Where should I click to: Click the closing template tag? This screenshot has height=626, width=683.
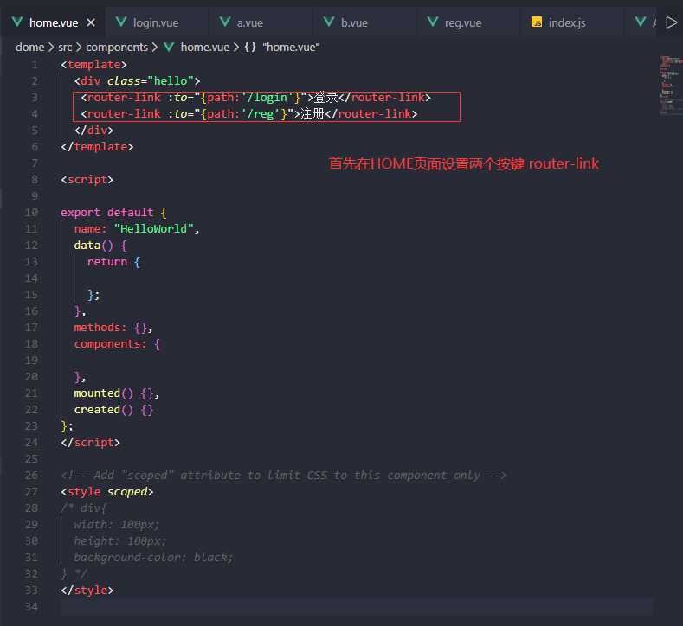point(97,147)
